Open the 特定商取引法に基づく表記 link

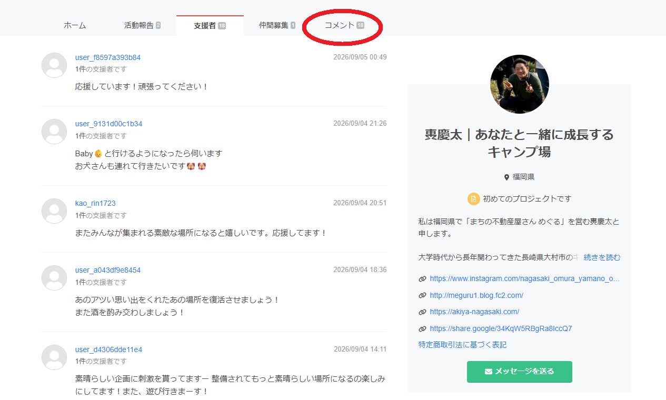pos(462,345)
